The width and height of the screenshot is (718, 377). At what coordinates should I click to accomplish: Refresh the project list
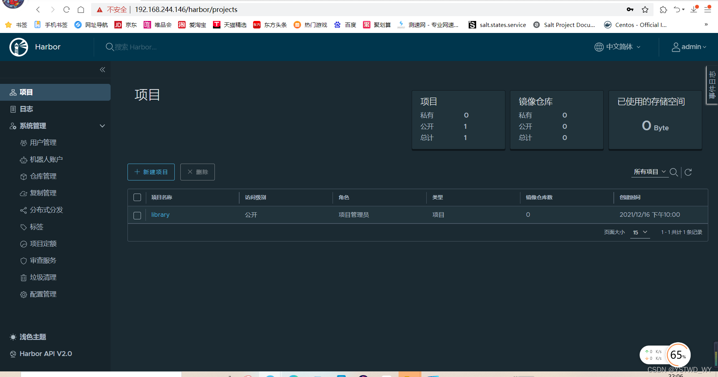688,172
